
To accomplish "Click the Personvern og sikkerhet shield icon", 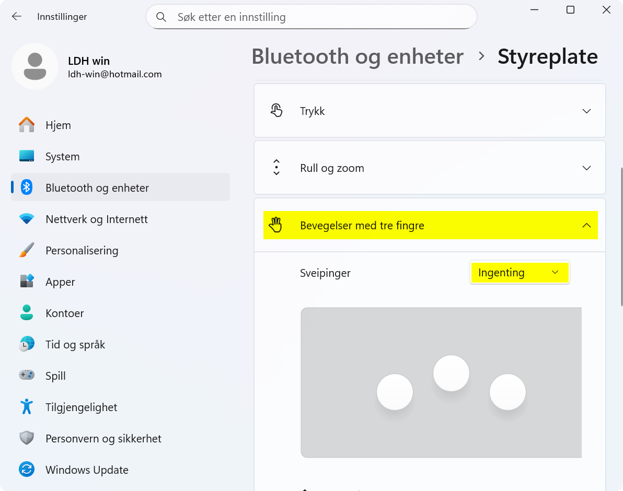I will (26, 438).
